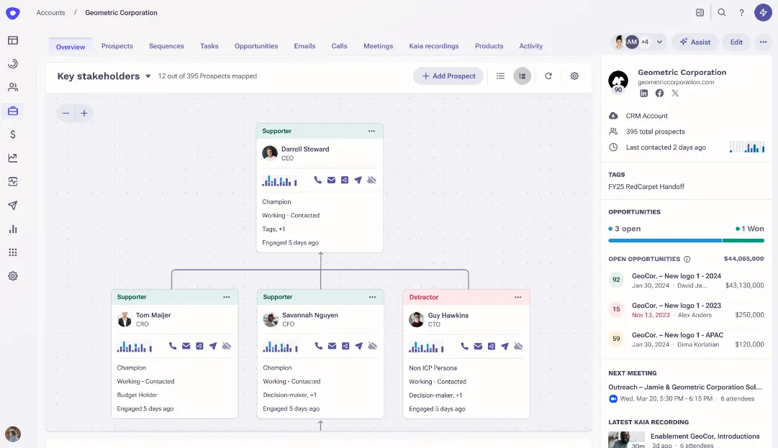Open the Kaia recordings tab

(x=434, y=46)
